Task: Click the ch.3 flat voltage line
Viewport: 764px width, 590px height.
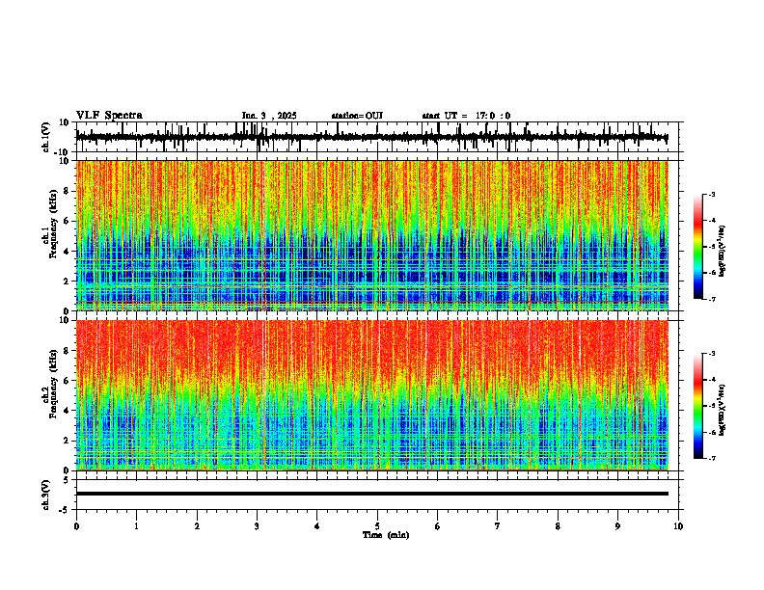Action: 372,494
